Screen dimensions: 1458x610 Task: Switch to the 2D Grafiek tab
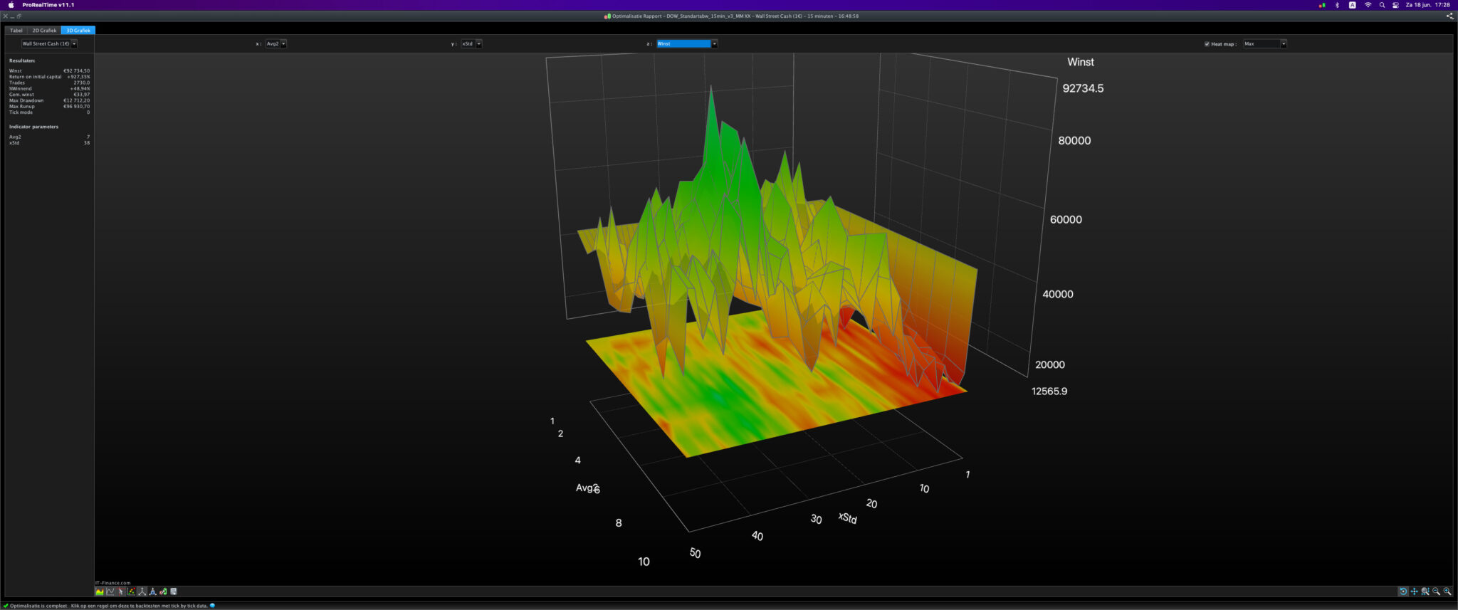44,31
